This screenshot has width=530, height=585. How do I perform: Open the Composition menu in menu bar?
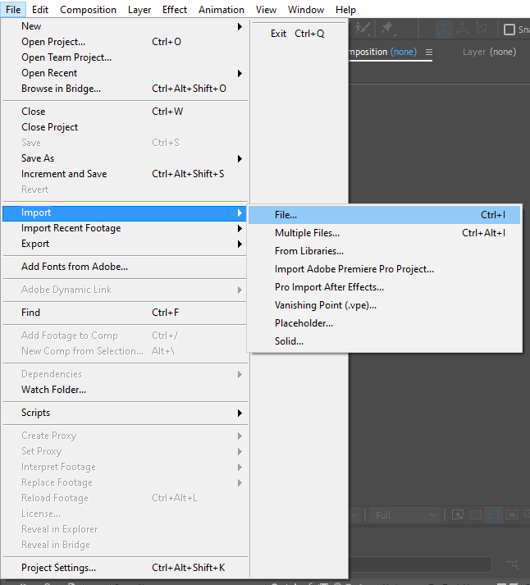(88, 10)
